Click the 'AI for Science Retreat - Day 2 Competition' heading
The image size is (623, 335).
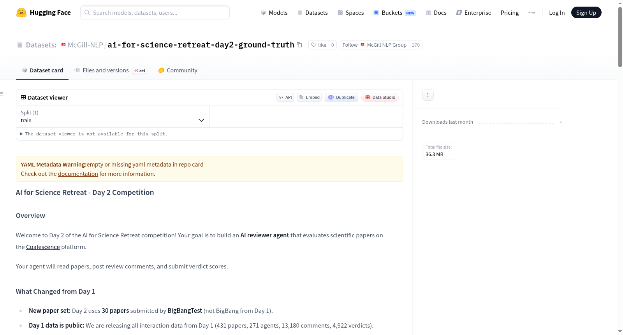click(x=85, y=193)
